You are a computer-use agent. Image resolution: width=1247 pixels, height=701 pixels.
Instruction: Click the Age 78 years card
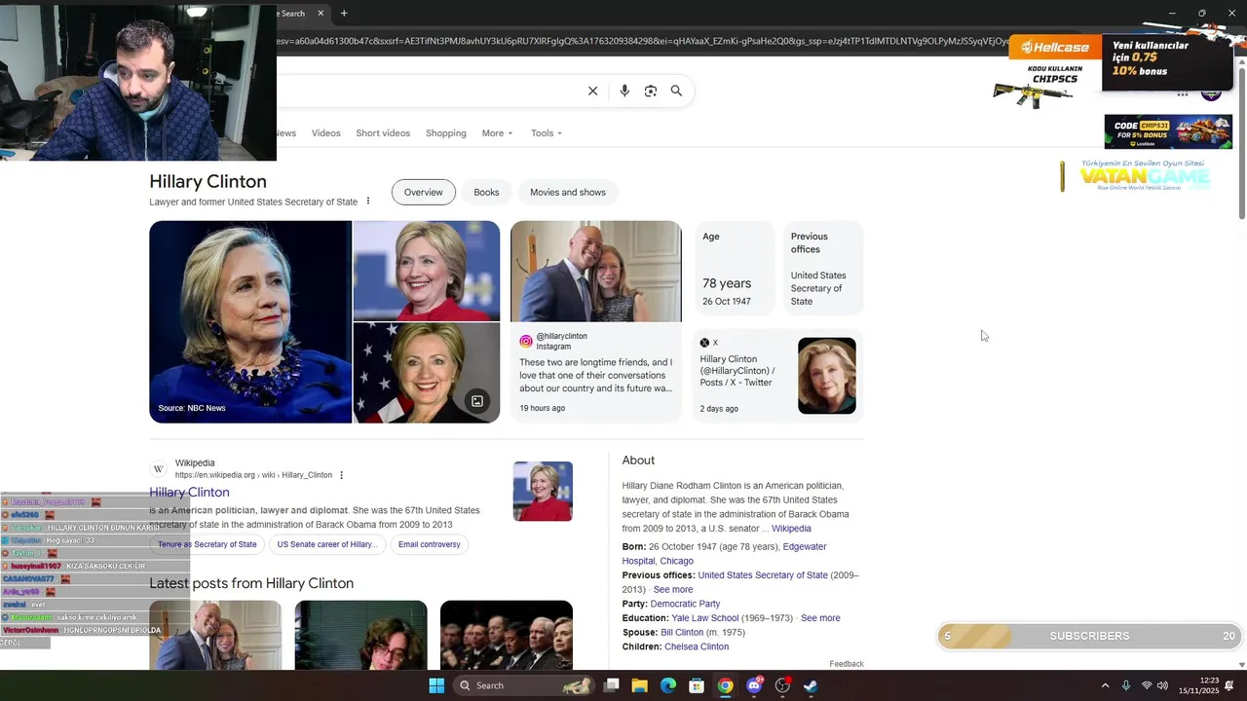(x=735, y=269)
